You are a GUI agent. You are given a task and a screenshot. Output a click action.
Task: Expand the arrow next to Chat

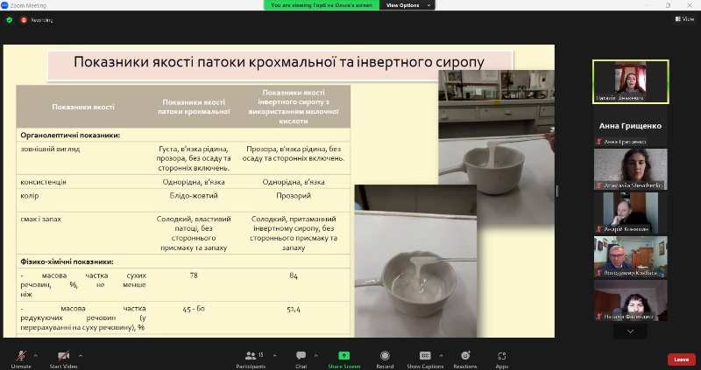(x=315, y=356)
